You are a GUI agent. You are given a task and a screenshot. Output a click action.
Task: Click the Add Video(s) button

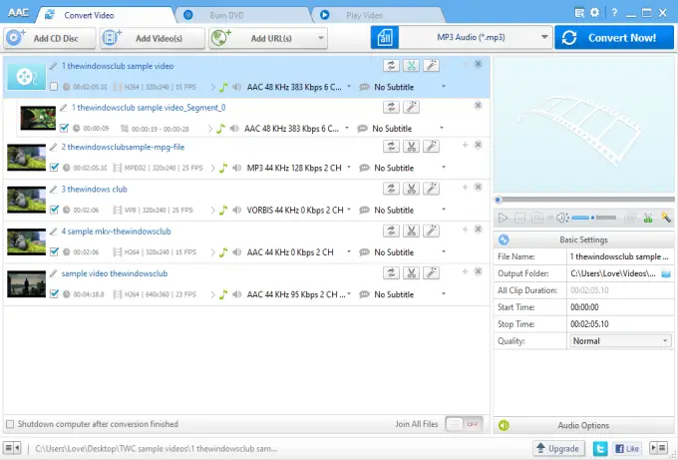(x=153, y=38)
